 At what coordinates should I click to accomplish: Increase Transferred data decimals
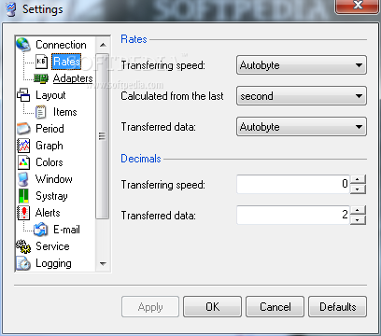(358, 210)
